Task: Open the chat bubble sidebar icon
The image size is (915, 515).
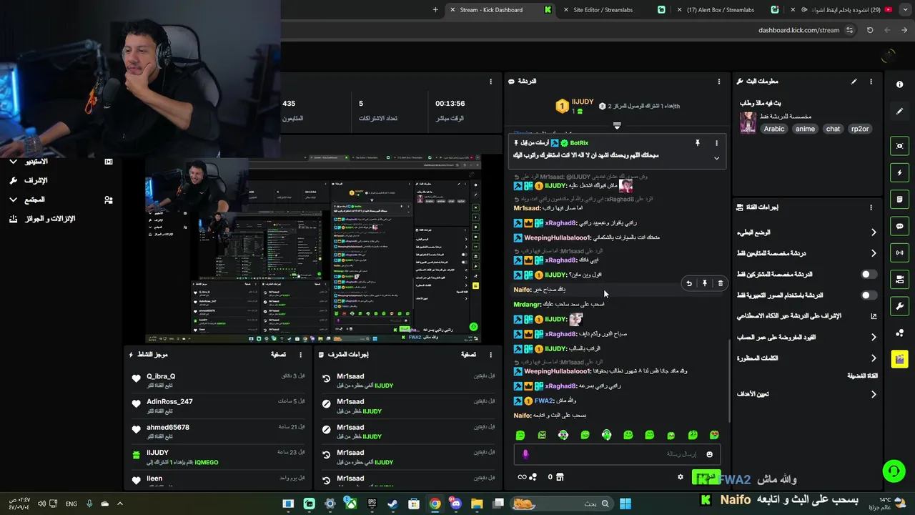Action: tap(899, 226)
